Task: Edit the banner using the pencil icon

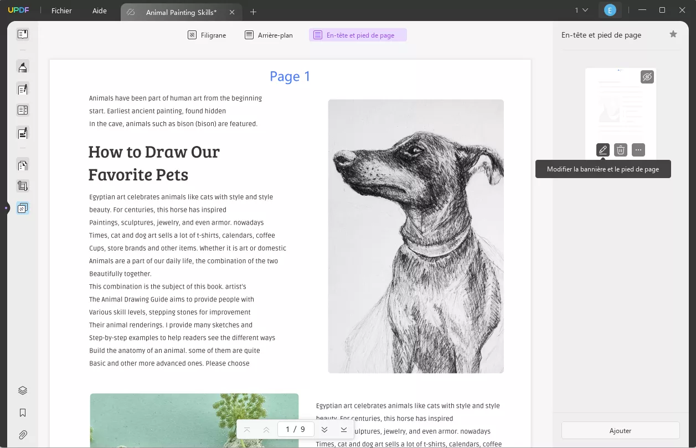Action: point(602,149)
